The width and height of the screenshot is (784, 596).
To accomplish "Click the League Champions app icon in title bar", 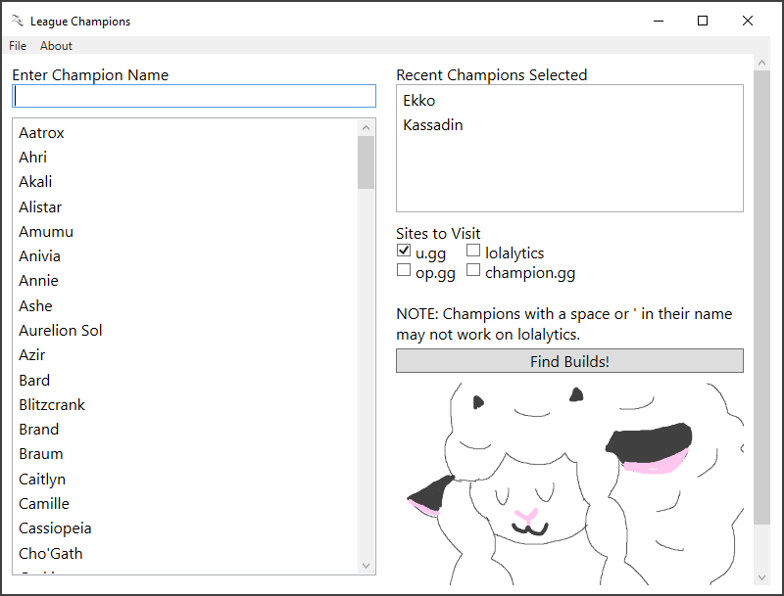I will pyautogui.click(x=17, y=21).
